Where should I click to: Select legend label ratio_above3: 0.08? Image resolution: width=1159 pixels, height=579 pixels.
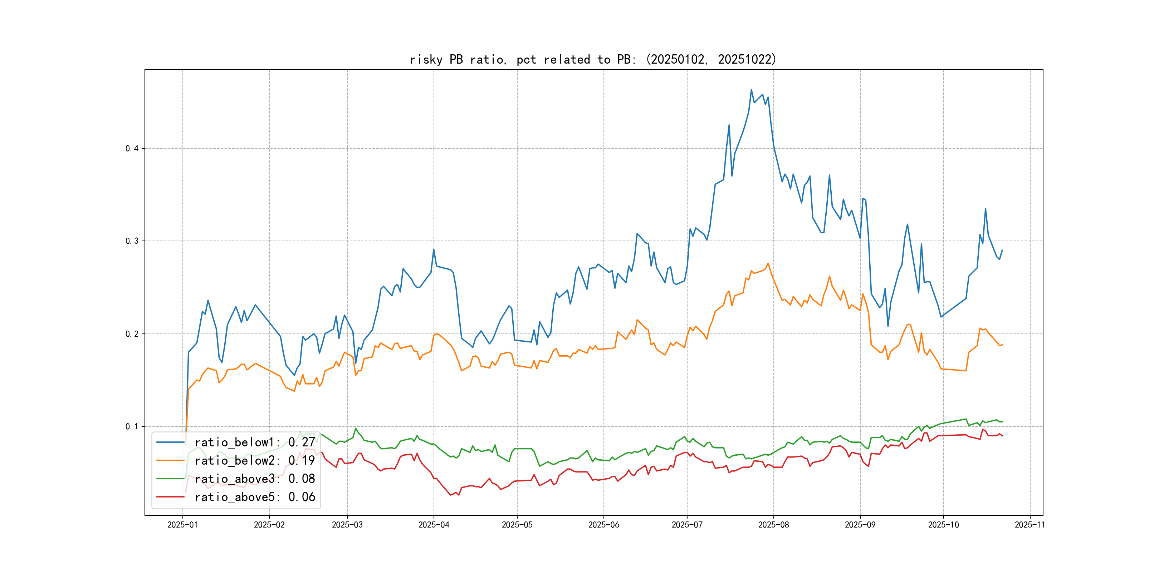pos(255,479)
